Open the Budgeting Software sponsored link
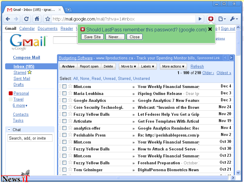The width and height of the screenshot is (244, 183). tap(76, 58)
